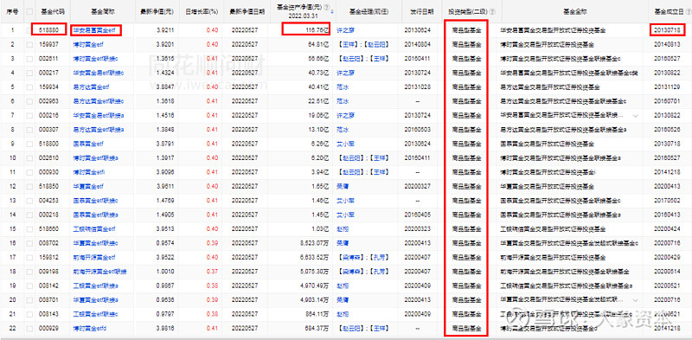Open manager 范冰 link in row 159934
Image resolution: width=692 pixels, height=340 pixels.
click(x=343, y=87)
